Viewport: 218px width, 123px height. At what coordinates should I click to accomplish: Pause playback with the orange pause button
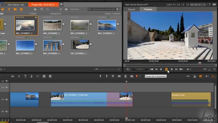166,69
